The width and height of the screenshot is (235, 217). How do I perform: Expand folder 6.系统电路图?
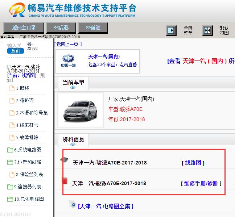click(x=28, y=150)
